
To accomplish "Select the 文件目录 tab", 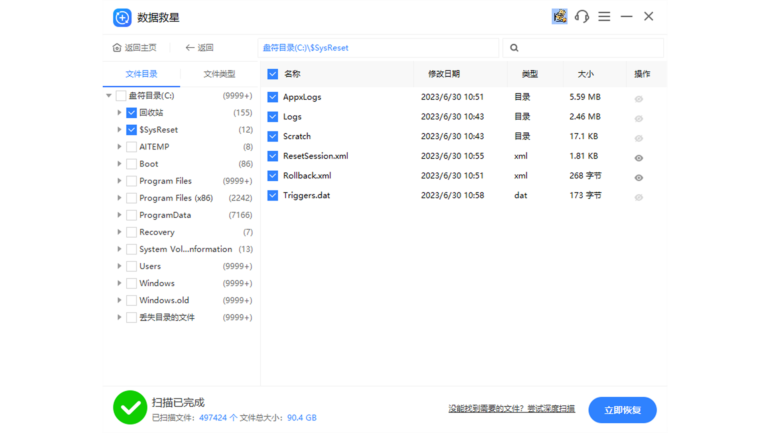I will tap(141, 74).
